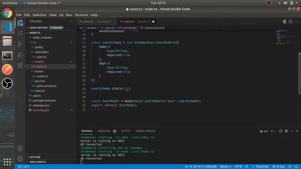Open the new terminal dropdown arrow
This screenshot has width=301, height=169.
point(276,131)
